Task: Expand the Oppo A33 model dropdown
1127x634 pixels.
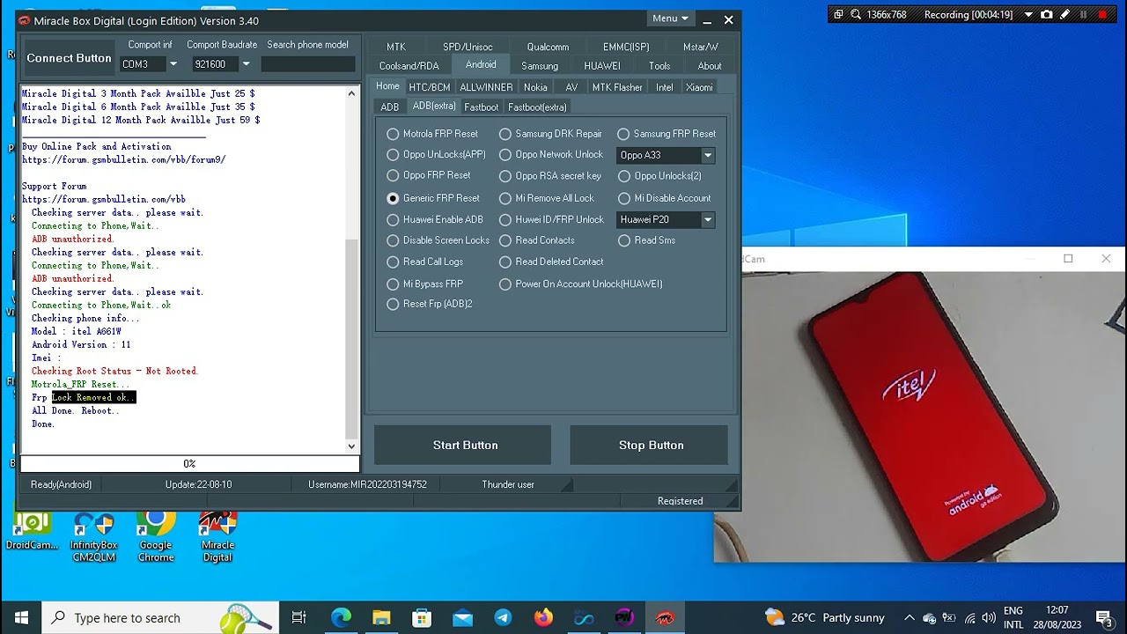Action: pyautogui.click(x=708, y=155)
